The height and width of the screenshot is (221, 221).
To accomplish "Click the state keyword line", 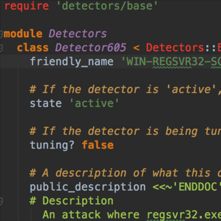I will coord(45,103).
